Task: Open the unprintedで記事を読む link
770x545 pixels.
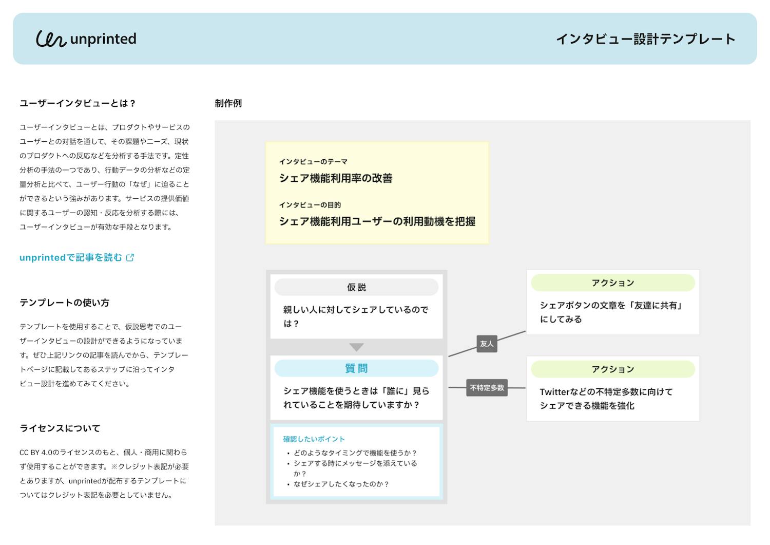Action: [x=71, y=258]
